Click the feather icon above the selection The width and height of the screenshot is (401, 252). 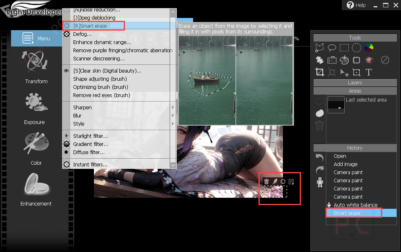(x=275, y=181)
